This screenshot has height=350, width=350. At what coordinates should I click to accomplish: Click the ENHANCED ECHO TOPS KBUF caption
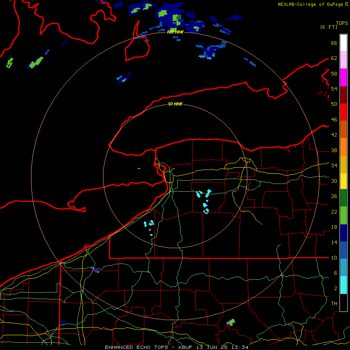click(x=177, y=347)
